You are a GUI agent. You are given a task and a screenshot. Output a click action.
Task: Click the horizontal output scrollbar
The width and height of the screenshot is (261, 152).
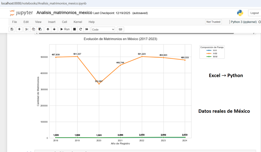(x=136, y=33)
